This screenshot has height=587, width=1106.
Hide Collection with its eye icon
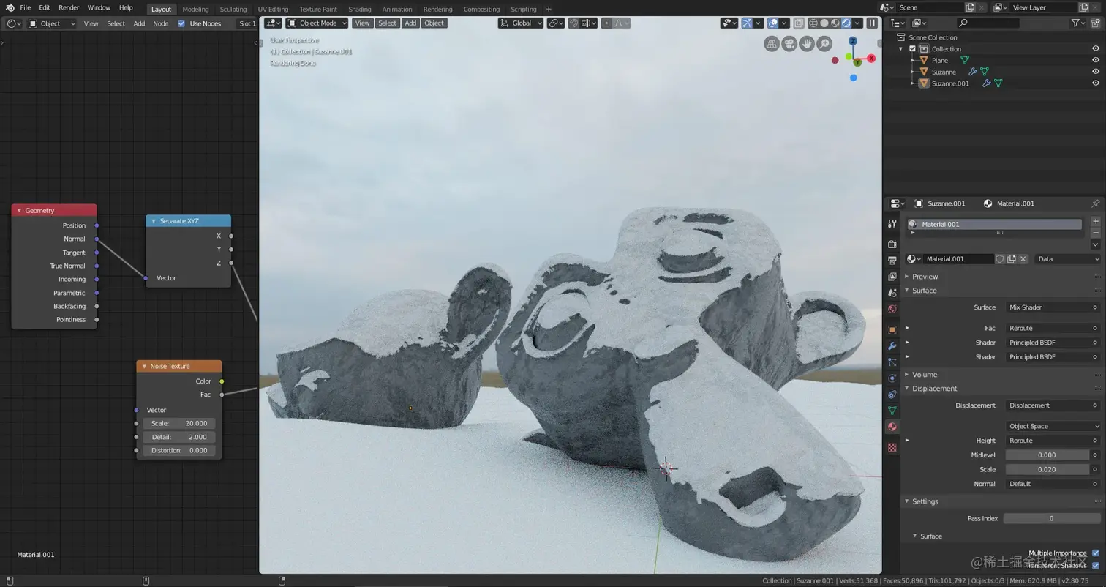(x=1095, y=49)
